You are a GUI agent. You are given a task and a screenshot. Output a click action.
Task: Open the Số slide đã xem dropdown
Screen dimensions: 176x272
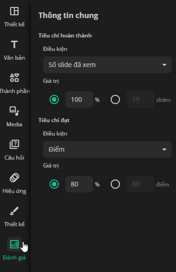(x=107, y=65)
